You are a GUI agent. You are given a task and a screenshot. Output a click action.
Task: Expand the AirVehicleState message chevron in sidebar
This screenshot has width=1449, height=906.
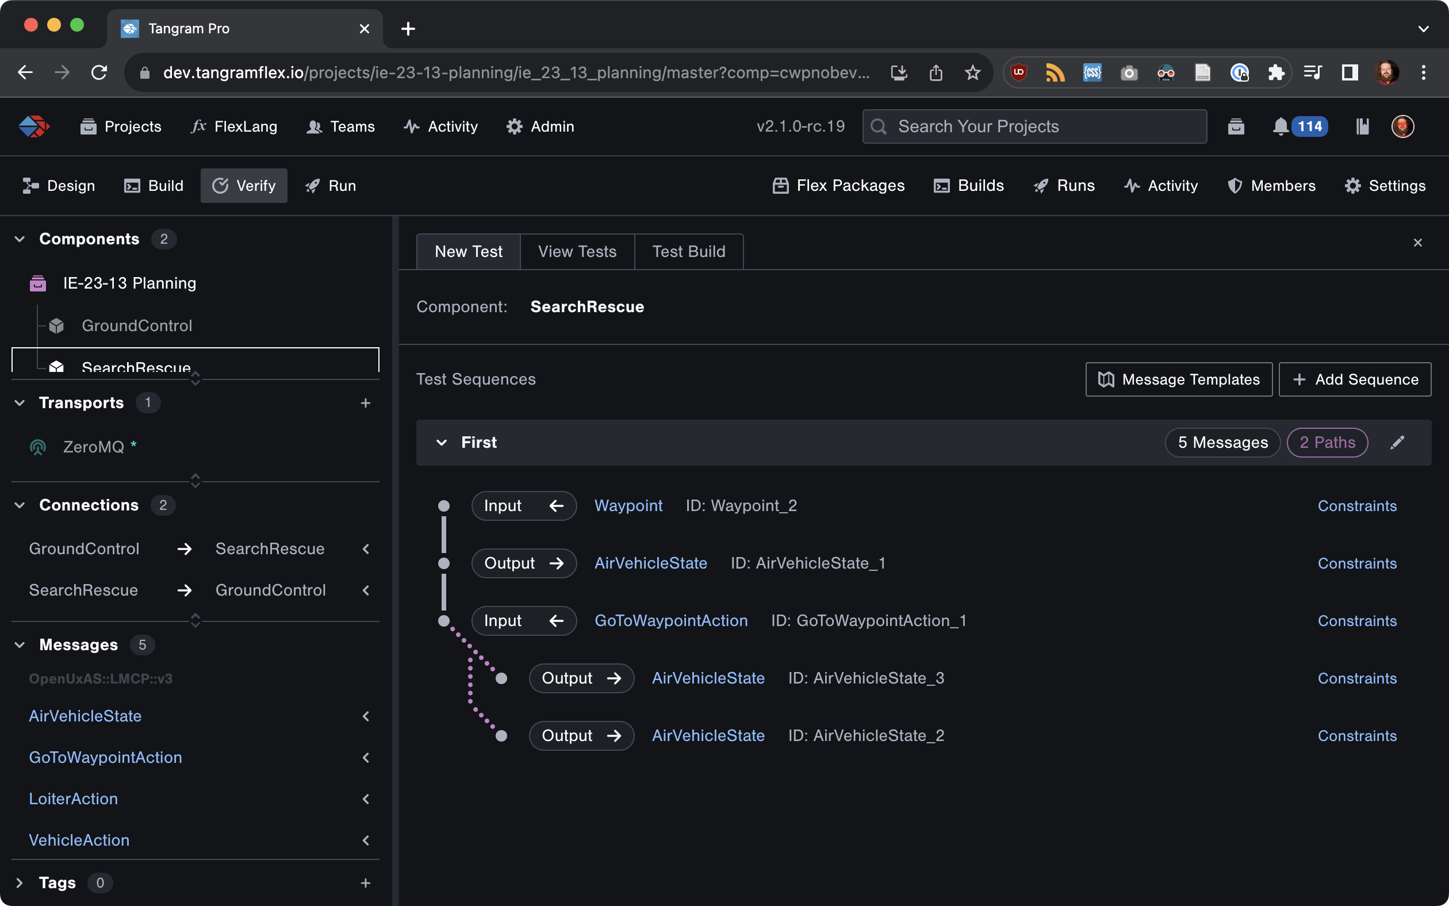(366, 716)
